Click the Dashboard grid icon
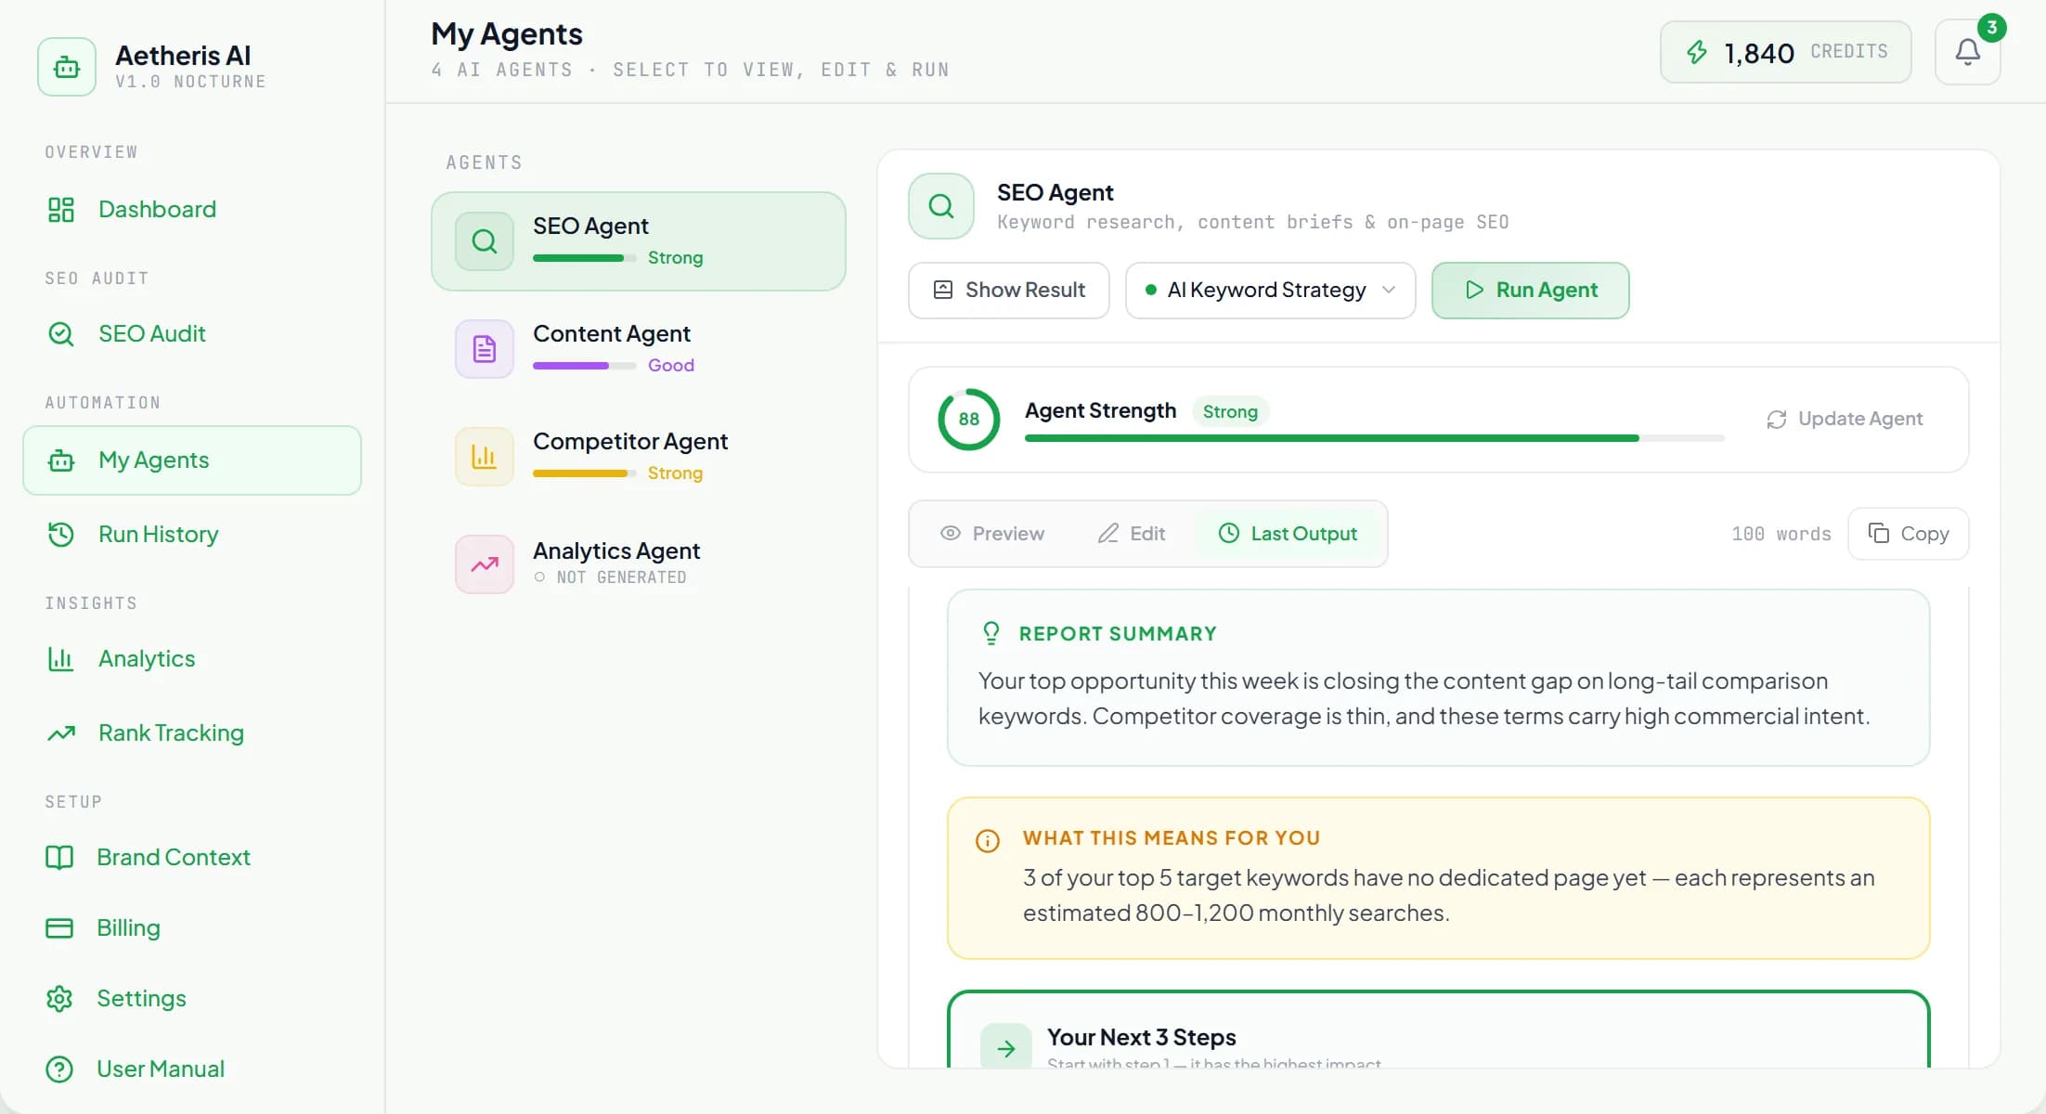2046x1114 pixels. pos(61,210)
